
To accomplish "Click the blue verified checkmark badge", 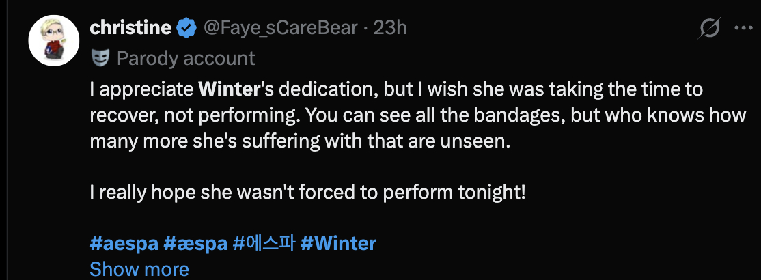I will click(186, 29).
